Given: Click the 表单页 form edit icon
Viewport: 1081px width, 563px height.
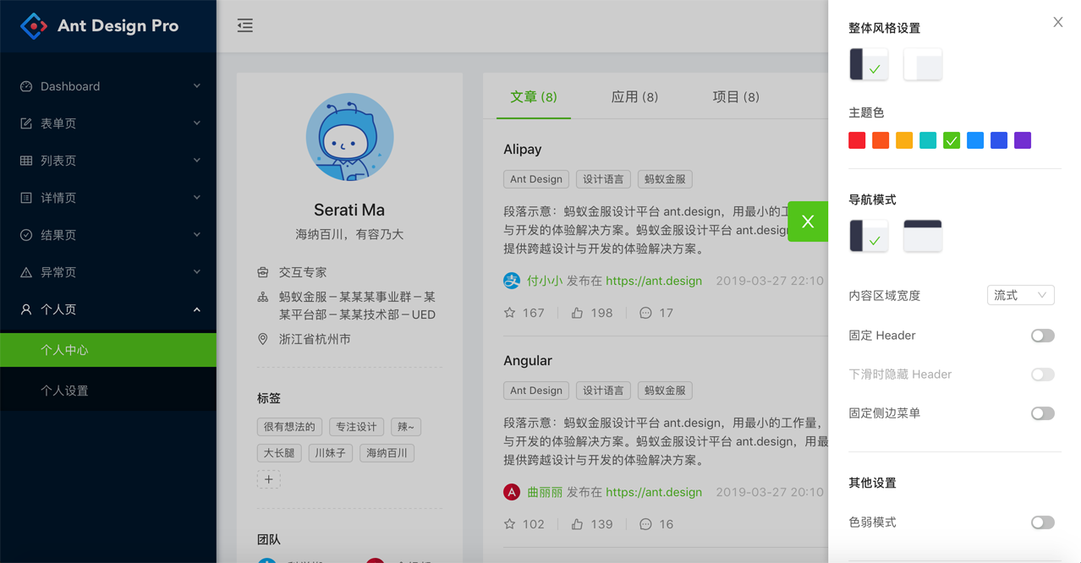Looking at the screenshot, I should click(26, 123).
